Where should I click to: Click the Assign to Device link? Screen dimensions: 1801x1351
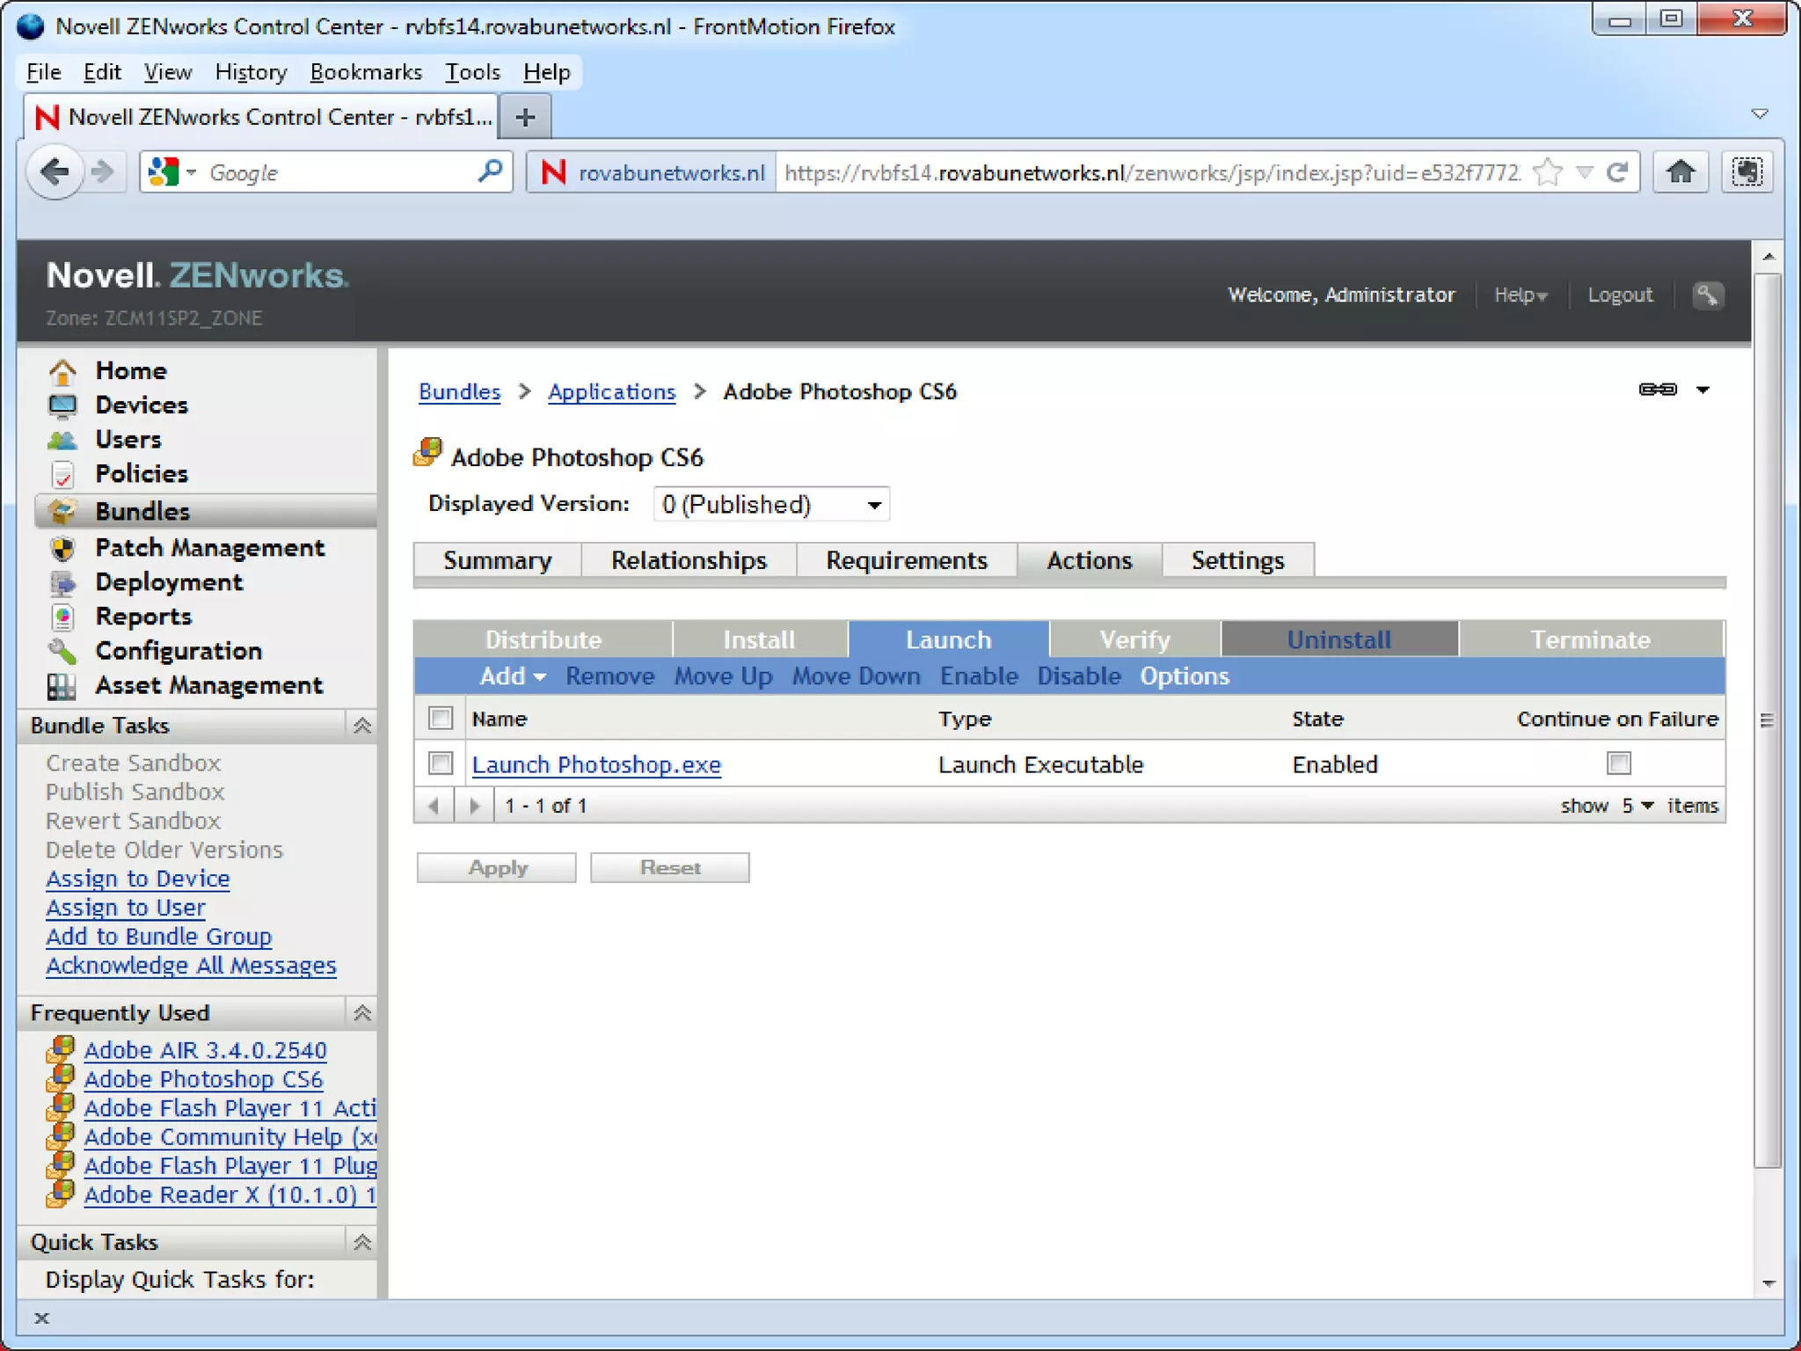click(x=138, y=879)
